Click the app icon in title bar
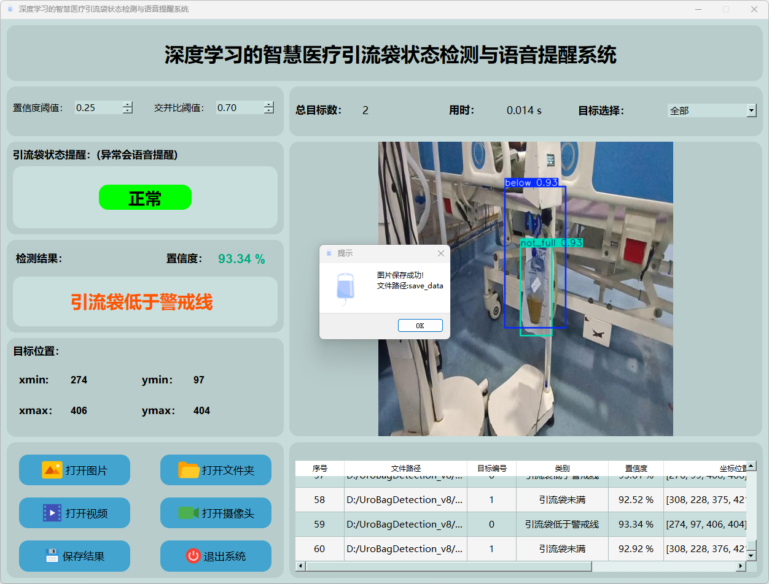Viewport: 769px width, 584px height. 10,9
